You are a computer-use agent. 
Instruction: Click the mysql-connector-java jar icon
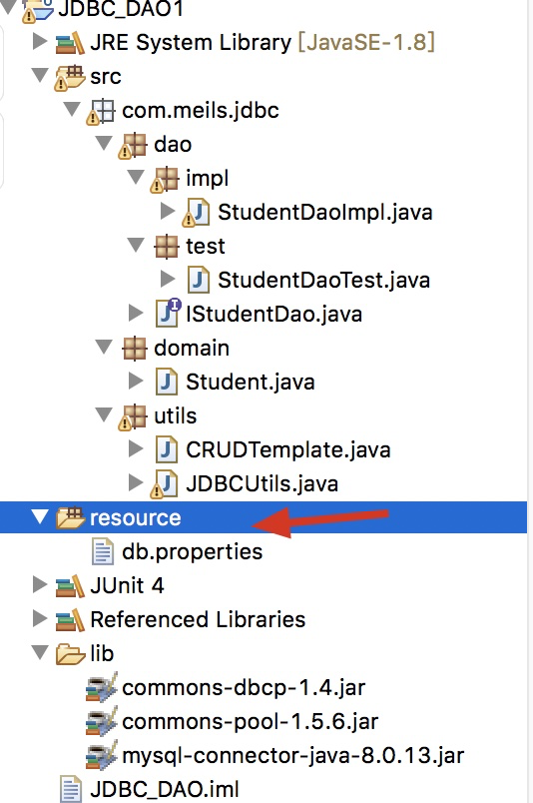tap(102, 755)
